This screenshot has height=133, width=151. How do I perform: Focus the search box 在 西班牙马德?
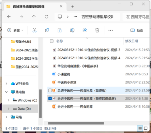pyautogui.click(x=136, y=17)
